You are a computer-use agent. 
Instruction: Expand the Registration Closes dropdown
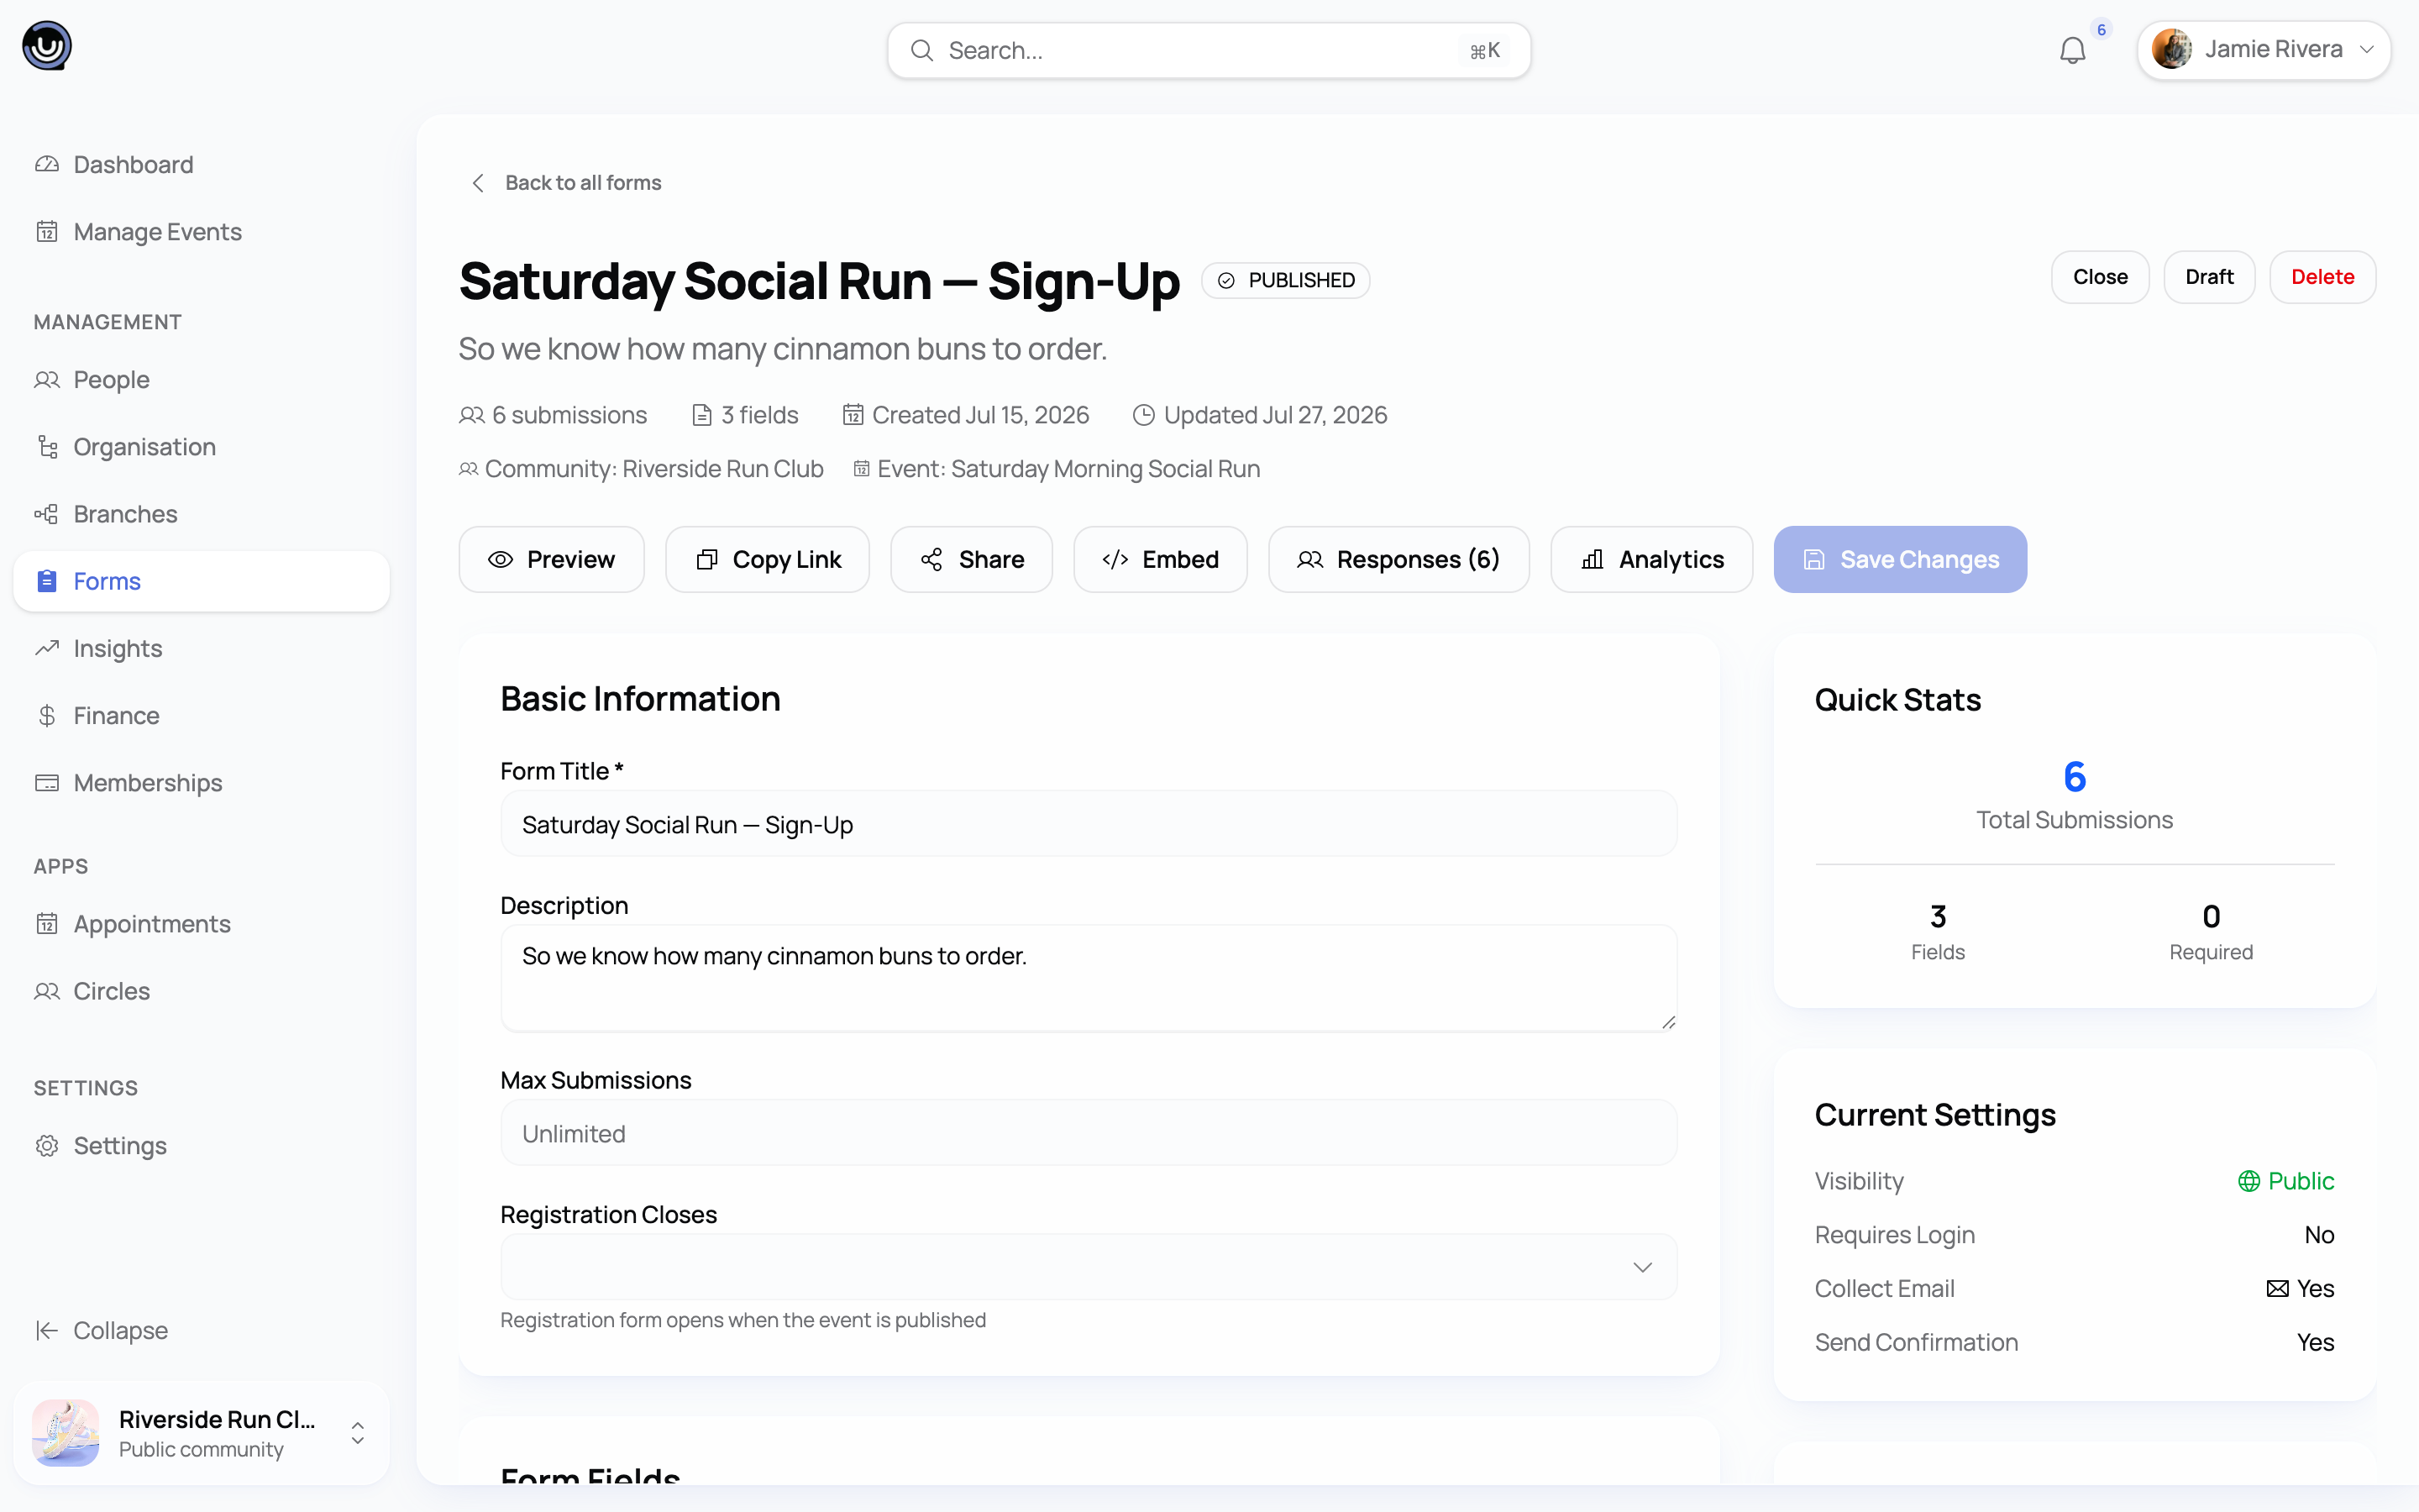(x=1089, y=1267)
